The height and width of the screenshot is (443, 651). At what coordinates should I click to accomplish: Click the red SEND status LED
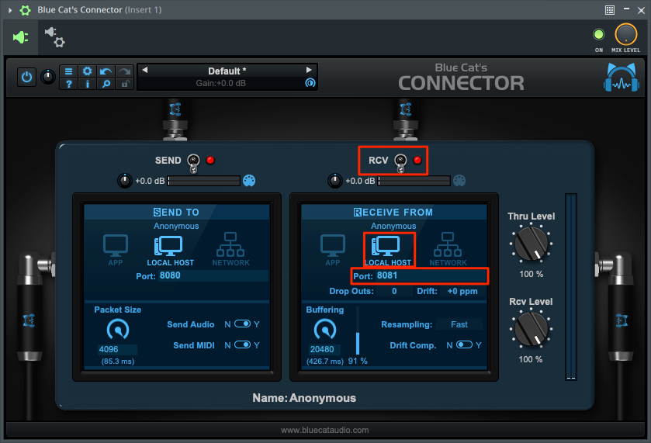(x=210, y=160)
